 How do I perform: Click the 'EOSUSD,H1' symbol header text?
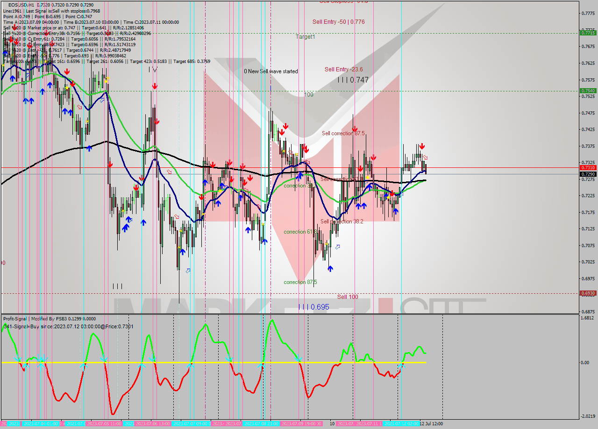click(21, 5)
